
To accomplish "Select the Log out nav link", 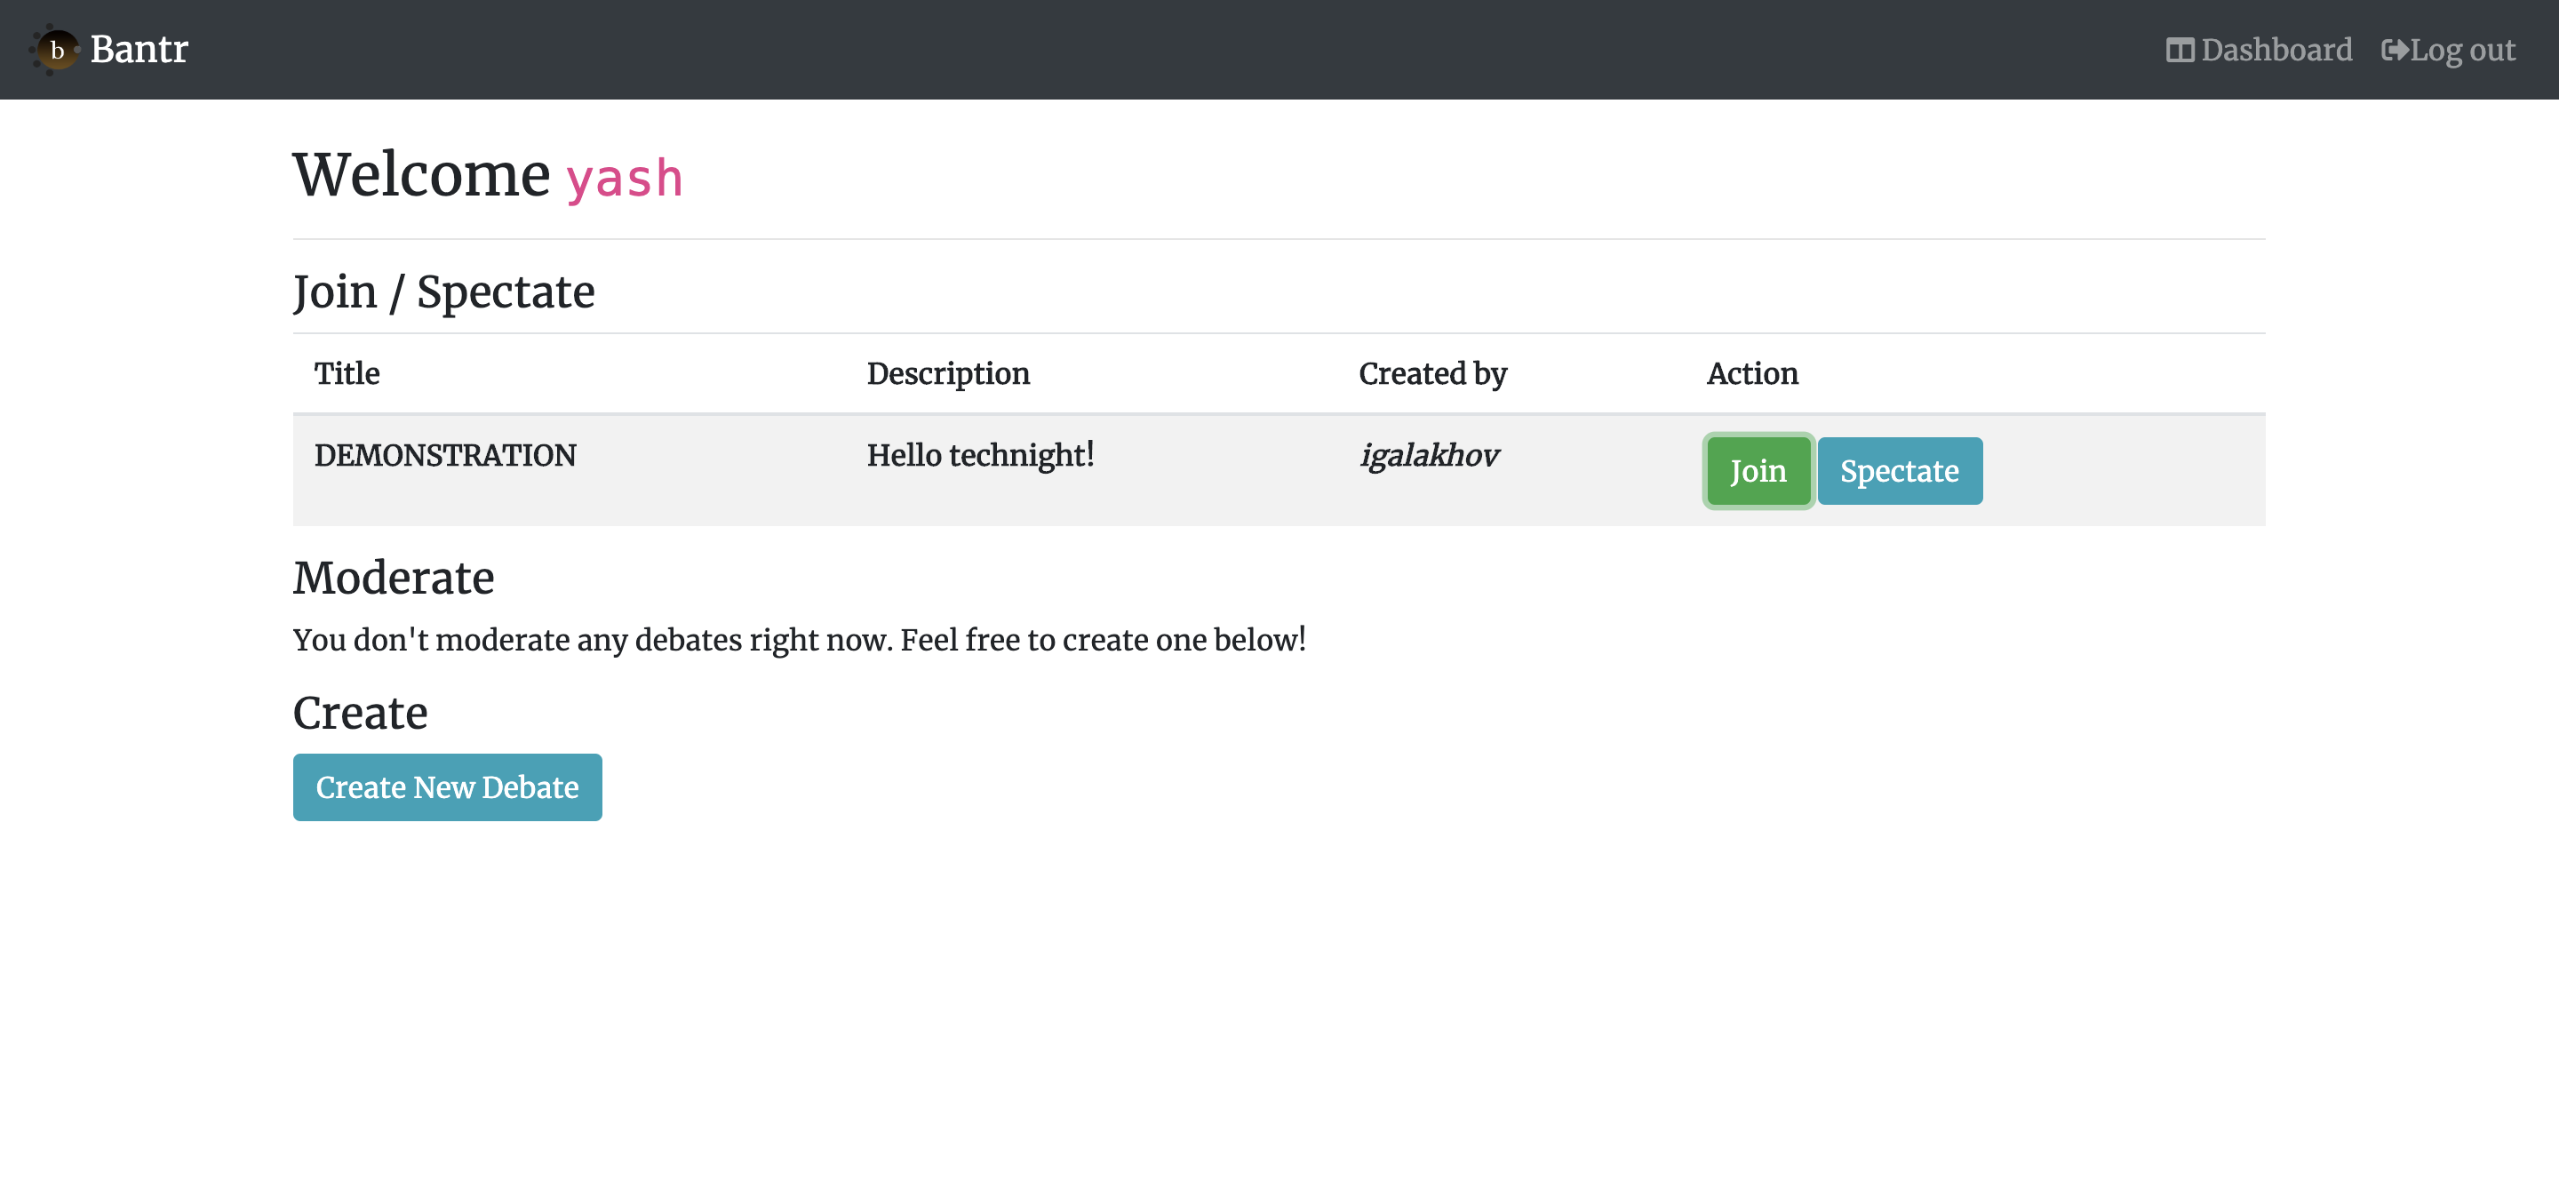I will pyautogui.click(x=2461, y=50).
